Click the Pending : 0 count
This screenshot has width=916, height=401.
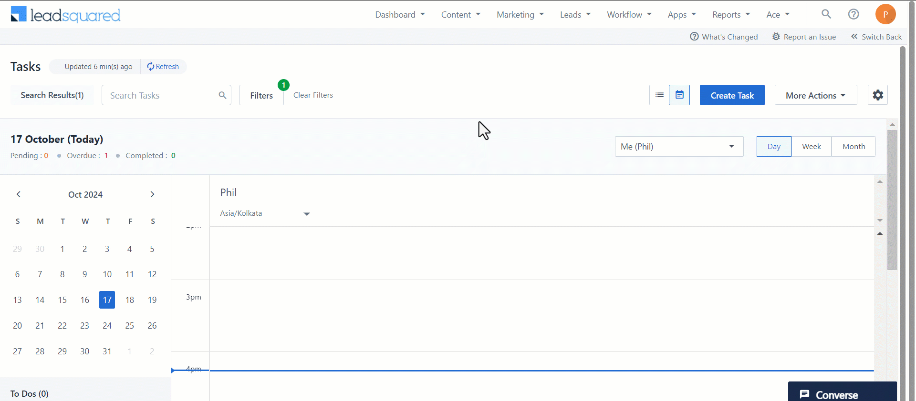tap(29, 156)
